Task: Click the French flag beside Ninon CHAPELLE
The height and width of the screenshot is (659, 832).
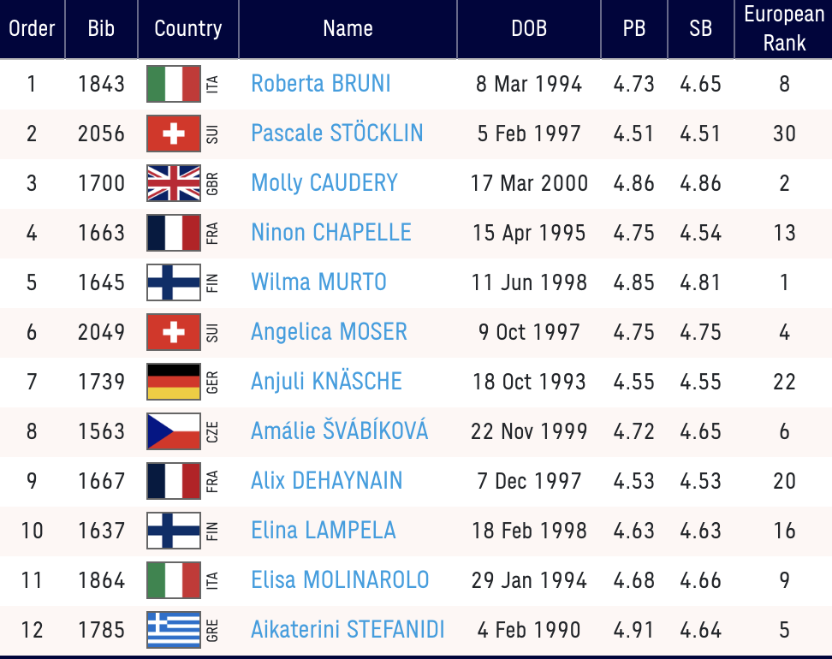Action: [174, 233]
